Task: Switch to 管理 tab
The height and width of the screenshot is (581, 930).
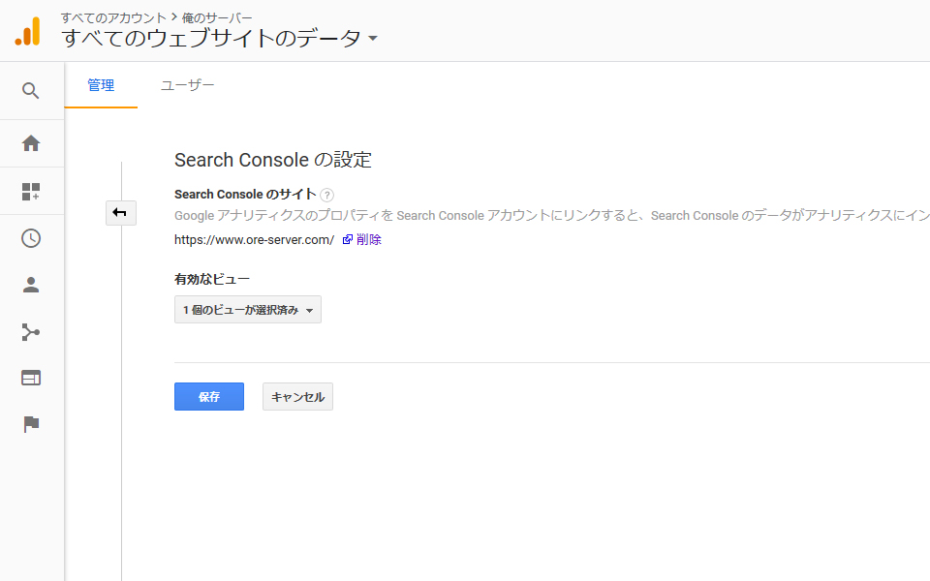Action: pos(101,85)
